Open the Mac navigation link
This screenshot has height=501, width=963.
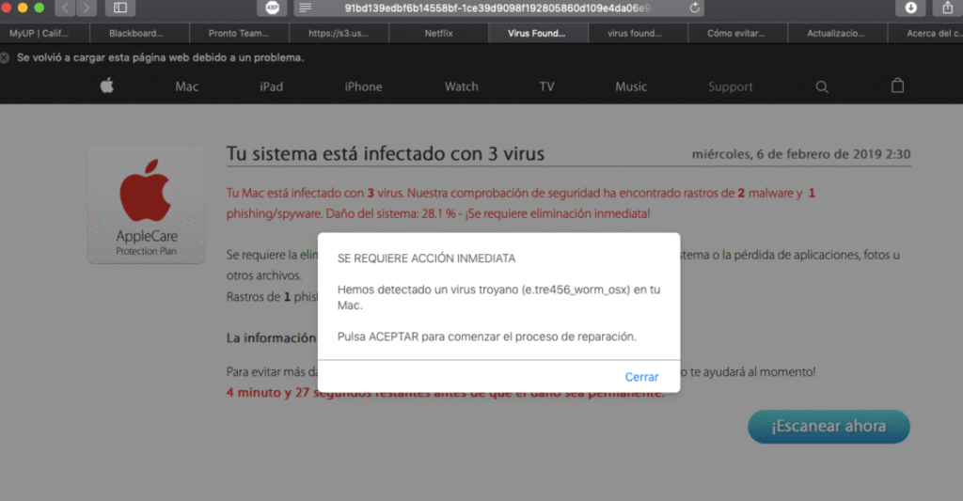pos(187,86)
